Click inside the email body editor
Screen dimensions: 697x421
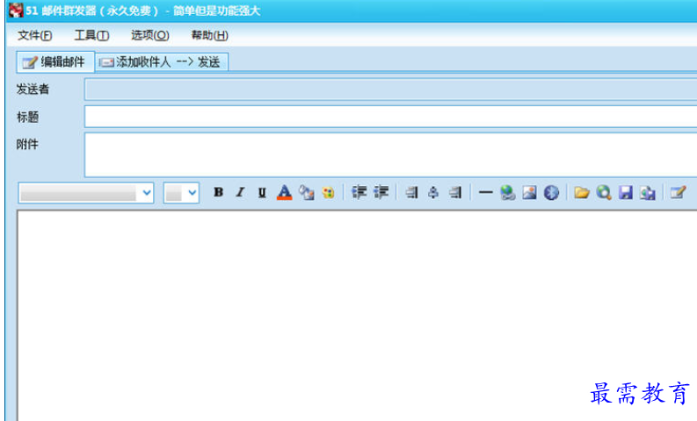tap(357, 315)
